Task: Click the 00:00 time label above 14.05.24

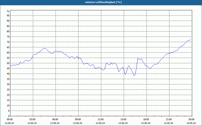Action: click(x=191, y=119)
